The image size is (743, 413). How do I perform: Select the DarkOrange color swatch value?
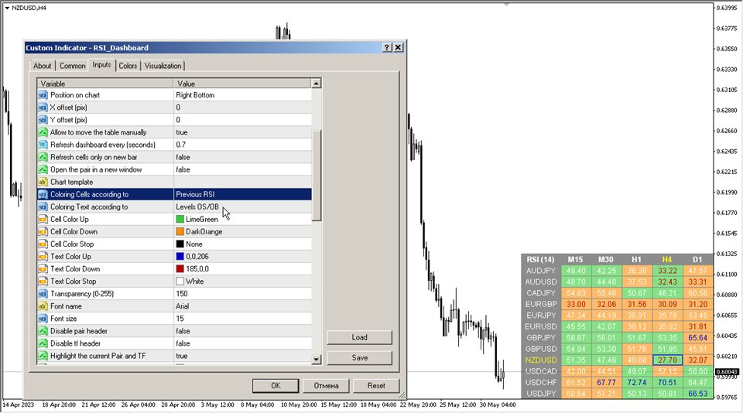[x=180, y=231]
